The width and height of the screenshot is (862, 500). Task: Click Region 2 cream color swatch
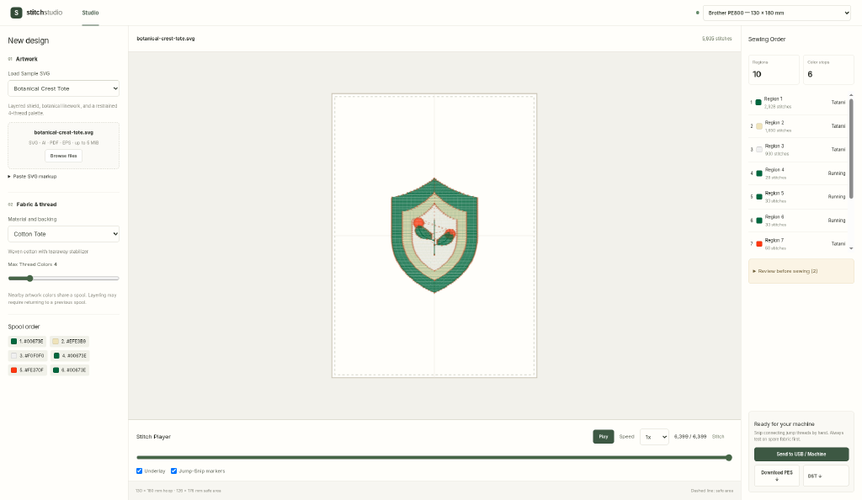[758, 126]
